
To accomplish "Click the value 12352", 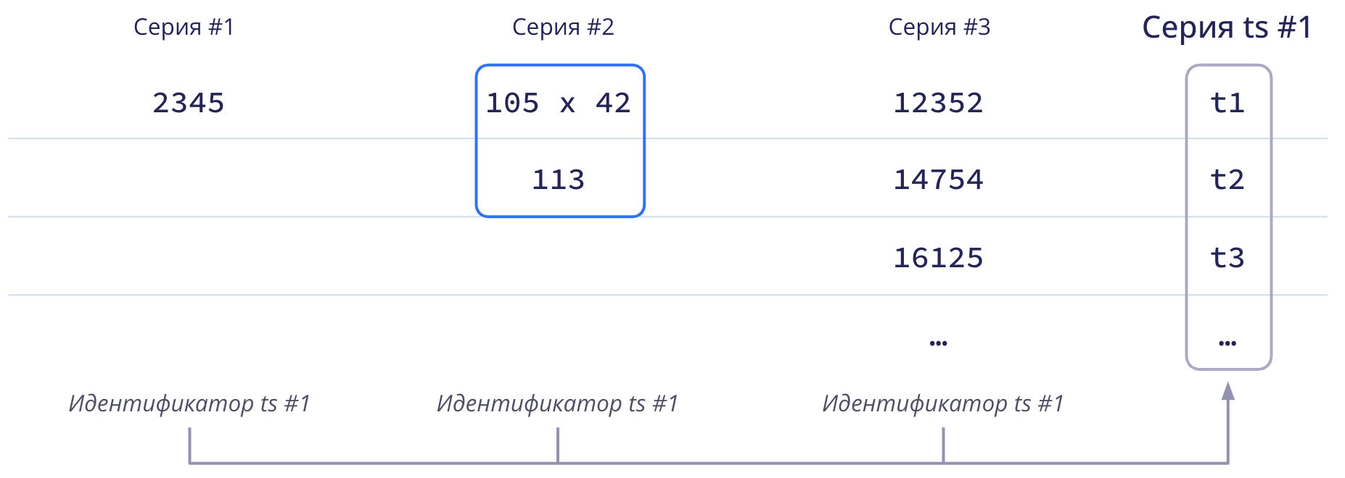I will 938,103.
